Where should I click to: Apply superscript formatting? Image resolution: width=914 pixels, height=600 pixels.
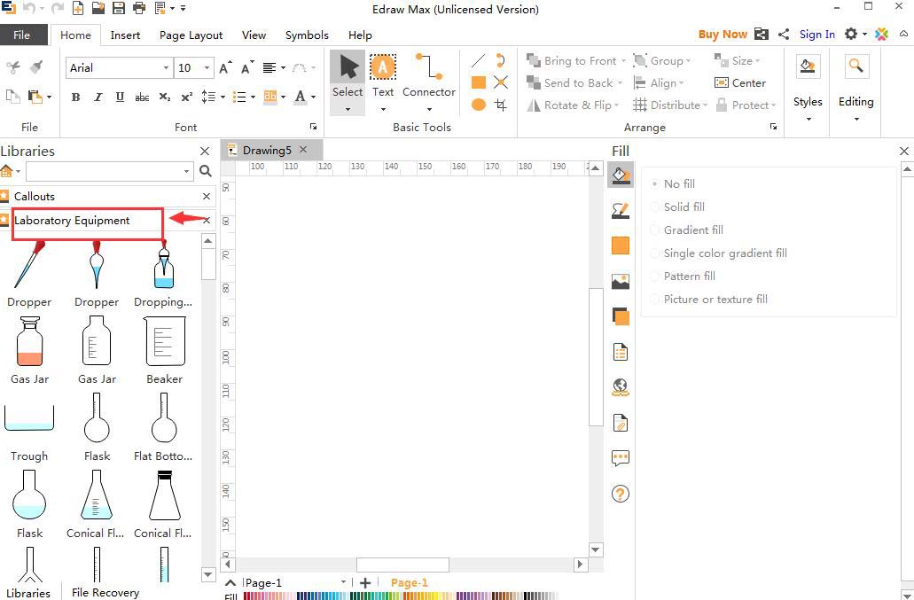(x=186, y=97)
